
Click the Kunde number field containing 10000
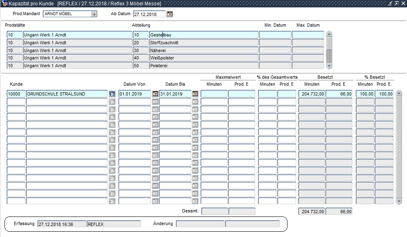pos(16,94)
